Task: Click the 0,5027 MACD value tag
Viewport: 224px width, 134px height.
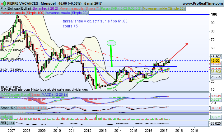Action: pyautogui.click(x=216, y=99)
